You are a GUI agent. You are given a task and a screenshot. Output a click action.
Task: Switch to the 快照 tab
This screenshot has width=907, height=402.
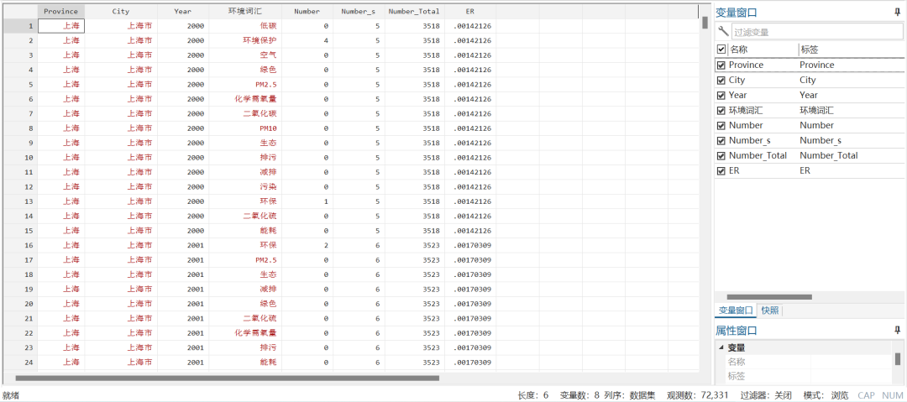(770, 311)
